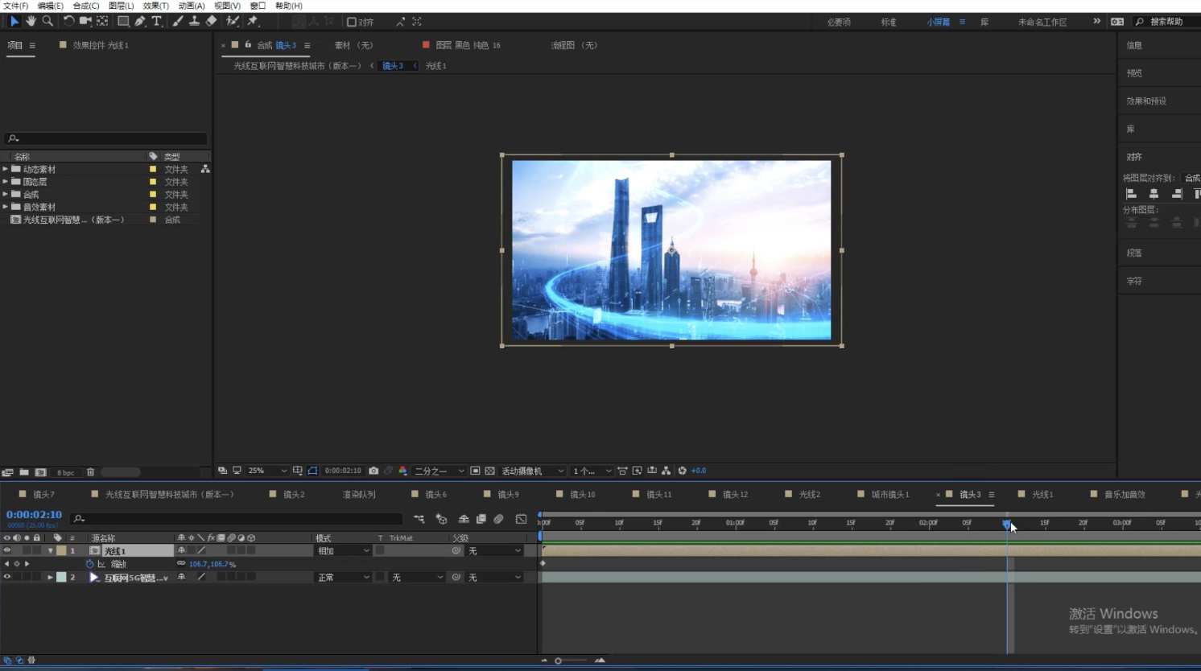Activate the Clone Stamp tool
Viewport: 1201px width, 671px height.
194,22
